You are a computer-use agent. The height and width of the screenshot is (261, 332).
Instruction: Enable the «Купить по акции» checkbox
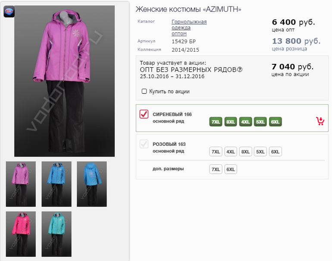pos(144,91)
